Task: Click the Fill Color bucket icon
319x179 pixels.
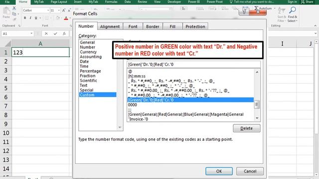Action: pos(58,18)
